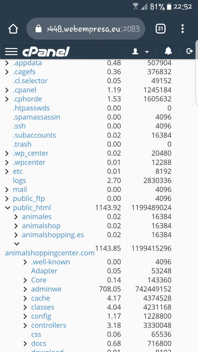Tap the padlock icon in address bar
This screenshot has width=198, height=352.
tap(39, 29)
